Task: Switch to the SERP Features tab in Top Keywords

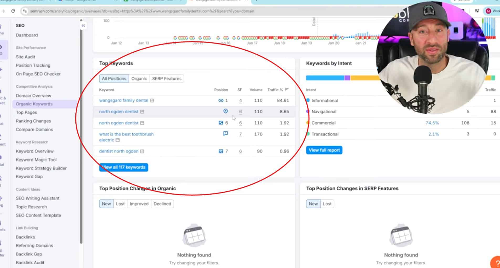Action: [166, 78]
